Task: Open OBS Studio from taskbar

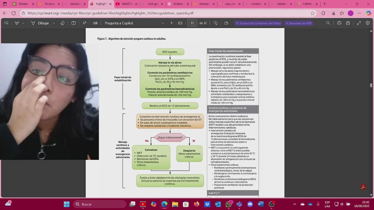Action: (x=271, y=204)
